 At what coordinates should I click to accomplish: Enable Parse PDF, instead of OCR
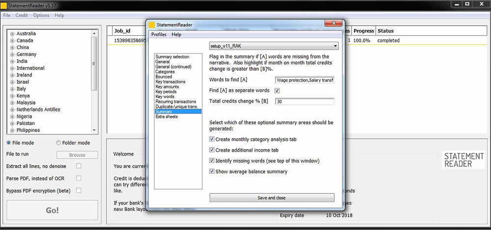point(79,178)
